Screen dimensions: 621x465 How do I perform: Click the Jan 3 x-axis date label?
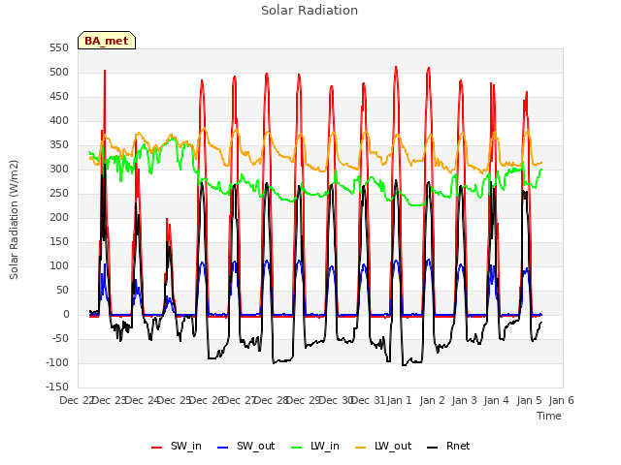pos(464,400)
